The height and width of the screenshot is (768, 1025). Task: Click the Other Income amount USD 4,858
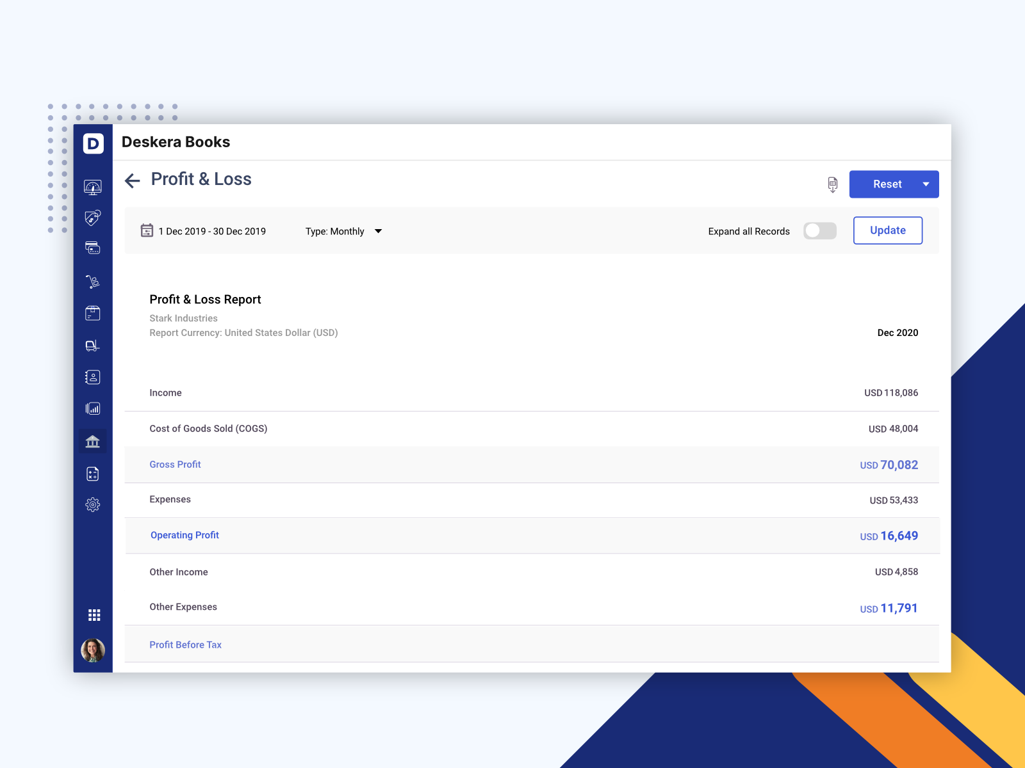point(896,572)
